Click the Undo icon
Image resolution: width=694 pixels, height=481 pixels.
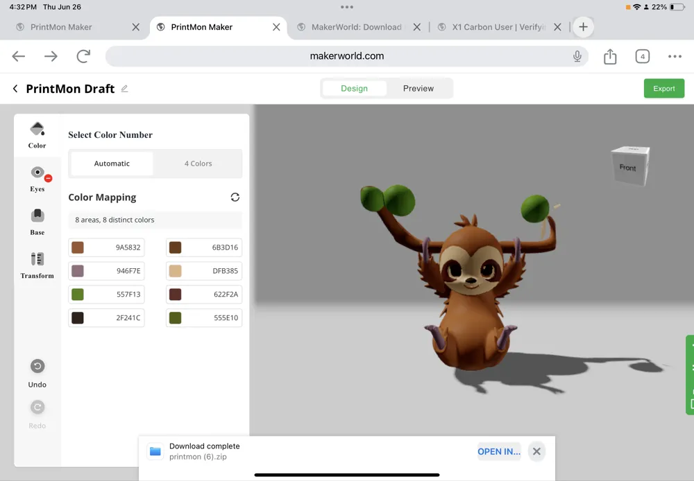click(37, 366)
